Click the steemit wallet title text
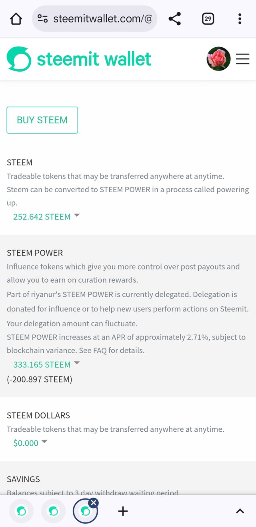 tap(94, 59)
